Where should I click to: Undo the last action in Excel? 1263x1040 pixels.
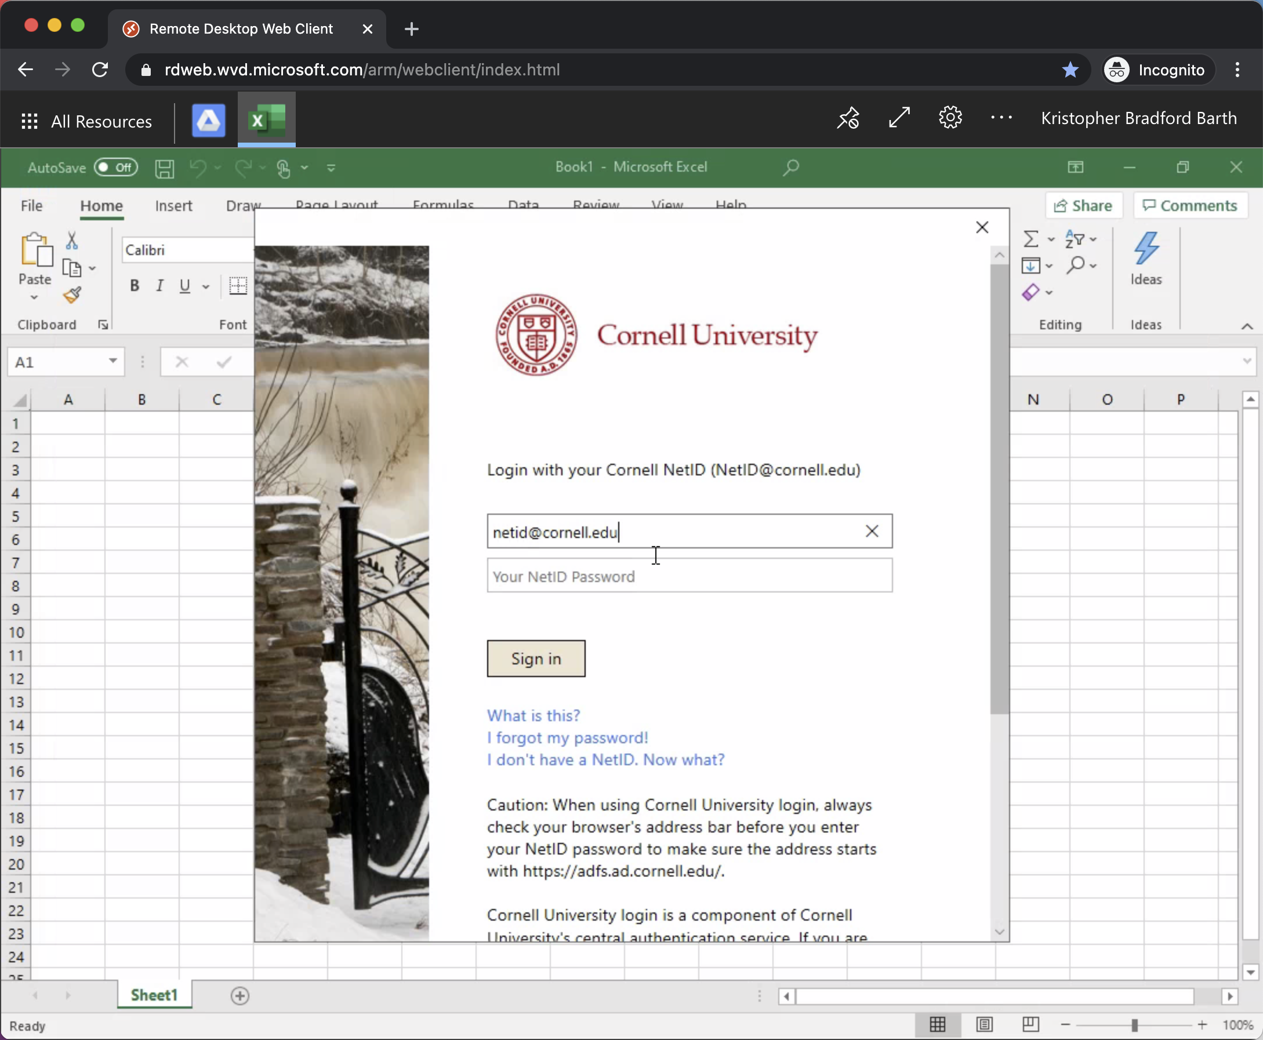click(198, 168)
